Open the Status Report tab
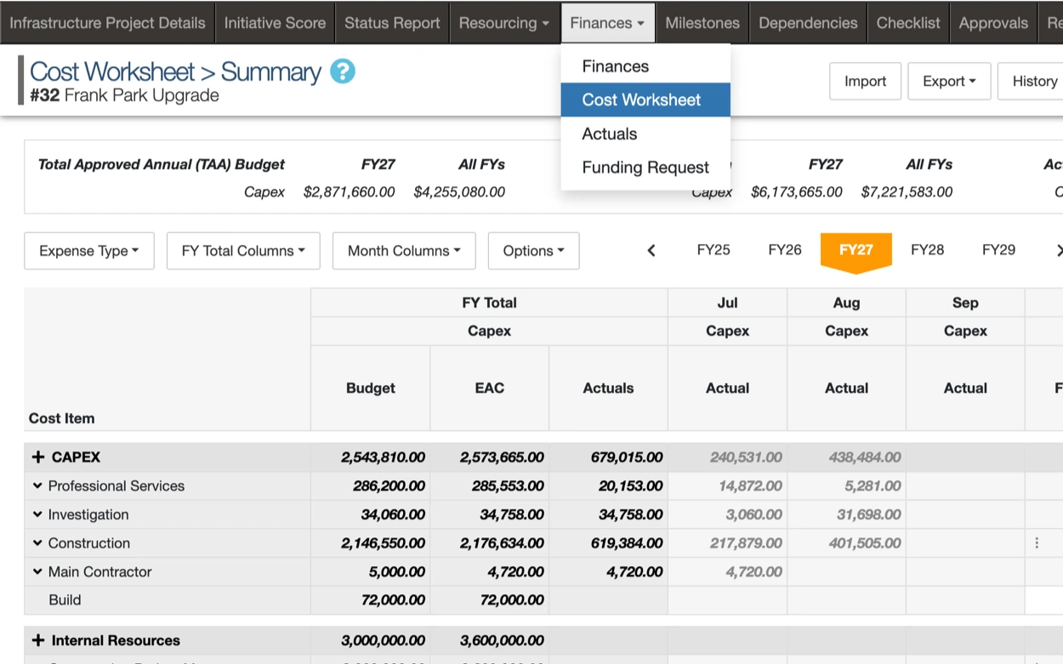This screenshot has height=664, width=1063. (392, 23)
